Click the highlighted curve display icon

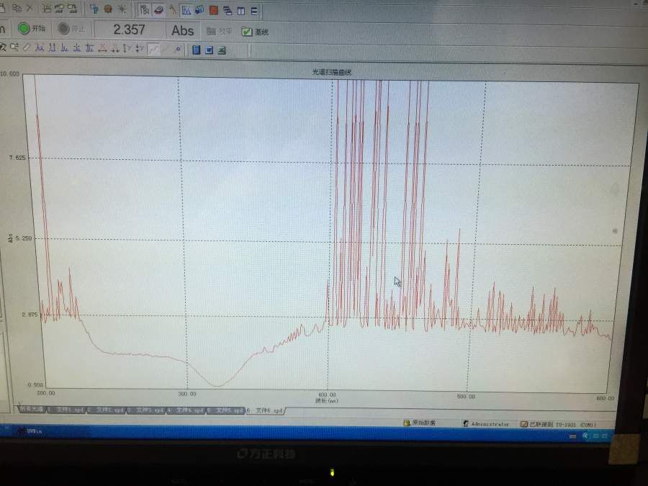click(x=154, y=50)
